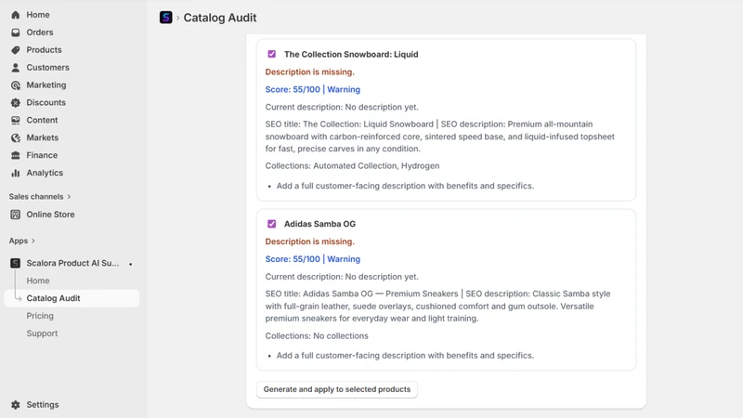Screen dimensions: 743x418
Task: Click Description is missing under Adidas Samba
Action: click(x=310, y=242)
